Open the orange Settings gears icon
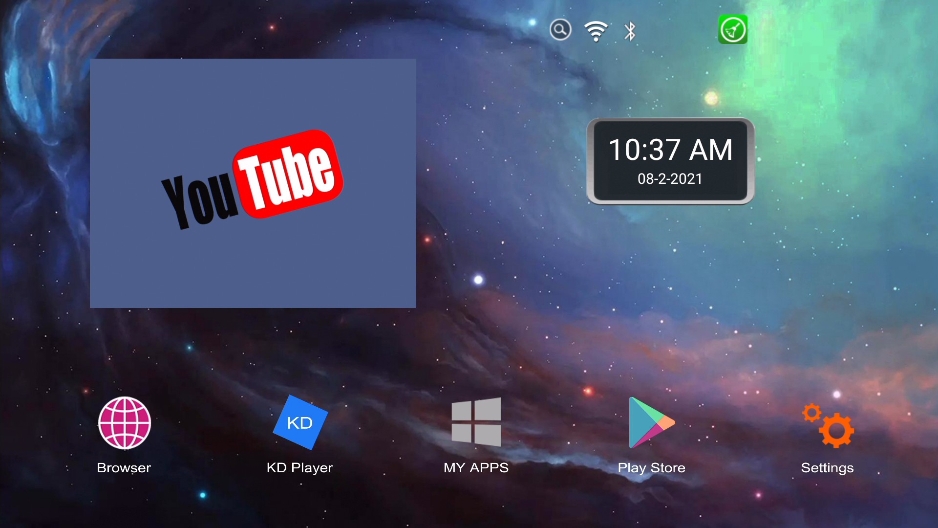938x528 pixels. pos(829,425)
